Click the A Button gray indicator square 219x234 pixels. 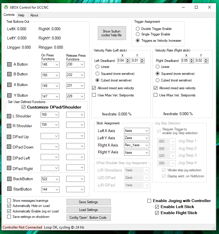click(x=9, y=64)
